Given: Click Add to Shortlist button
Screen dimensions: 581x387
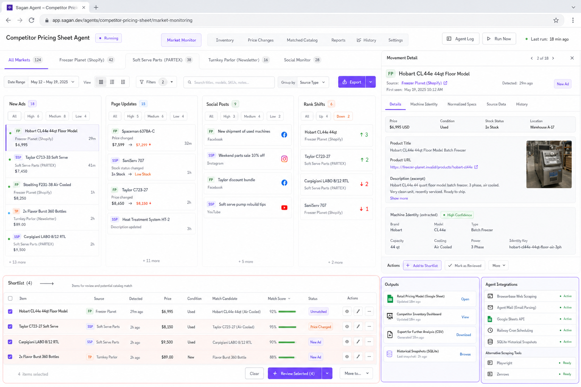Looking at the screenshot, I should 422,266.
